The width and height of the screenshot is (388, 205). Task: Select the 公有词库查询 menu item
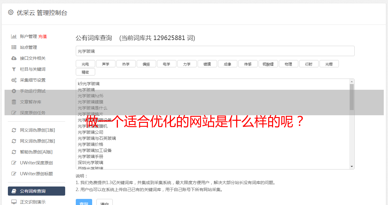[x=36, y=191]
